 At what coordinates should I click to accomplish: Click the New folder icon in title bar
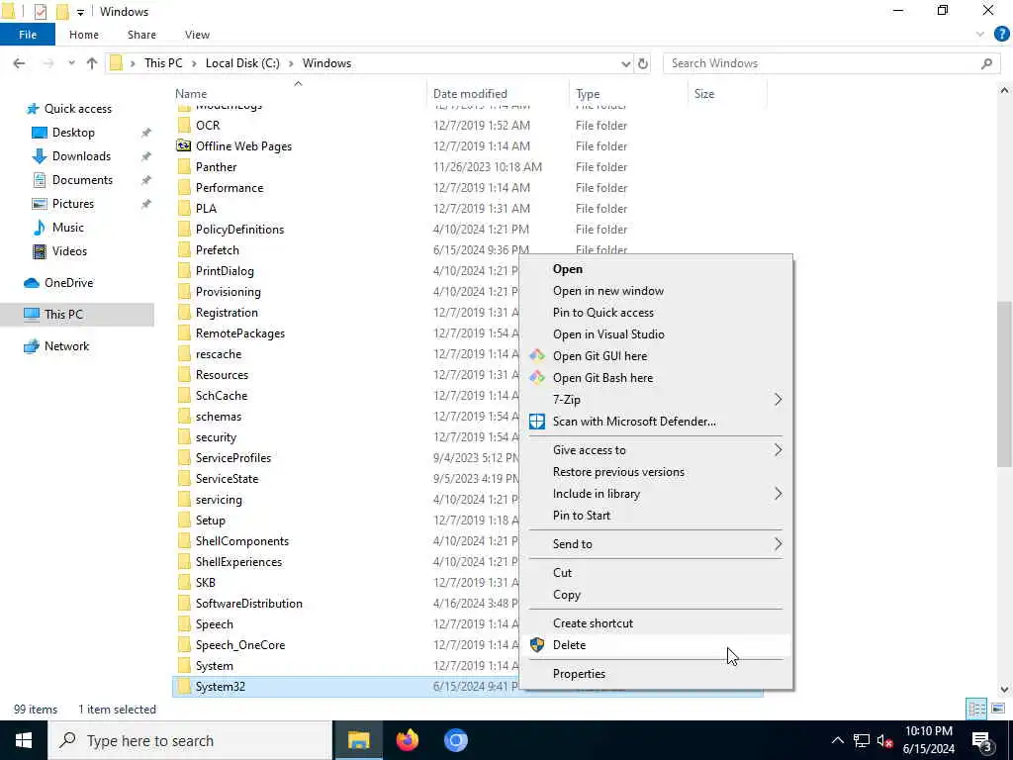(x=62, y=12)
